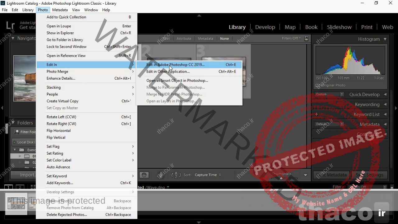This screenshot has height=224, width=398.
Task: Open the Photo Merge submenu
Action: (86, 72)
